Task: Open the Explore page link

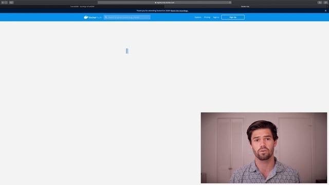Action: pyautogui.click(x=197, y=17)
